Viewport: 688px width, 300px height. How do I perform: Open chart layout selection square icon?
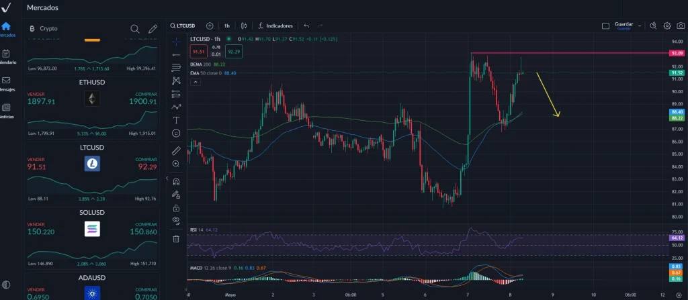pos(605,26)
